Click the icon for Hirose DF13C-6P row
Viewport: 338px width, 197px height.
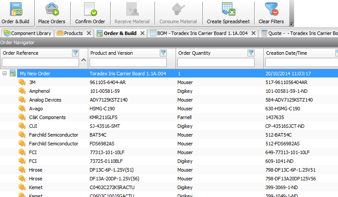(22, 170)
